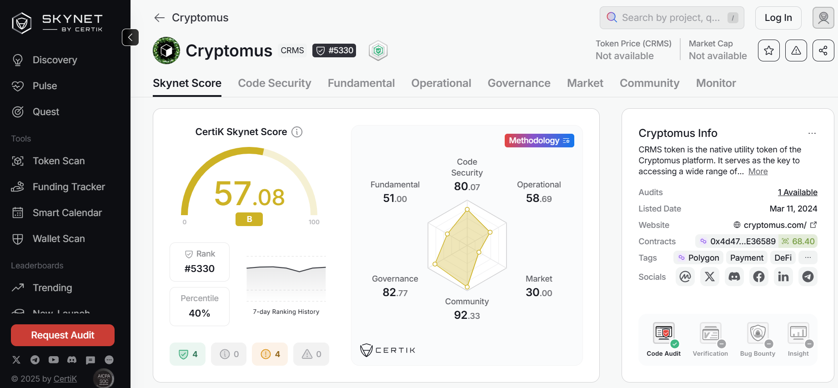This screenshot has height=388, width=838.
Task: Open Cryptomus Discord social link
Action: click(x=734, y=277)
